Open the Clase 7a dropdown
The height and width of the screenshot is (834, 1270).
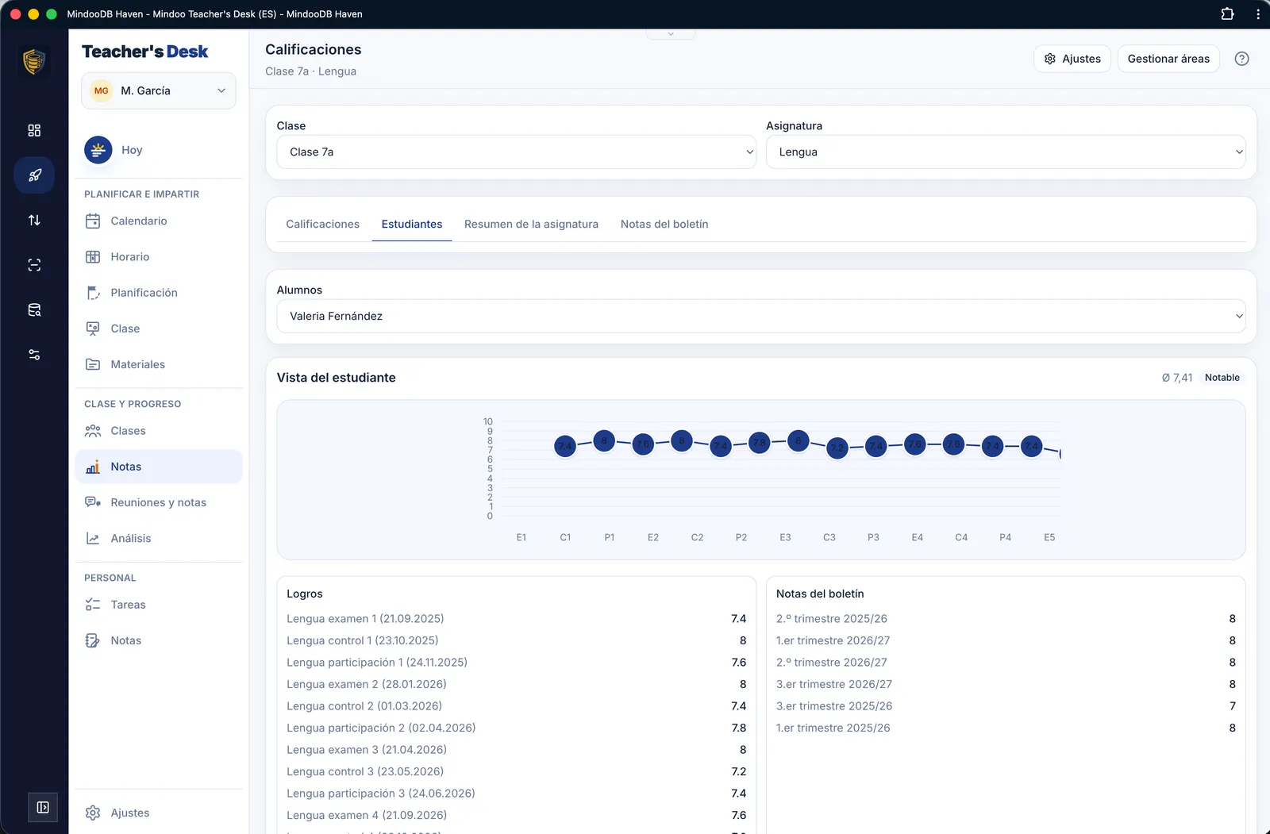pos(517,152)
